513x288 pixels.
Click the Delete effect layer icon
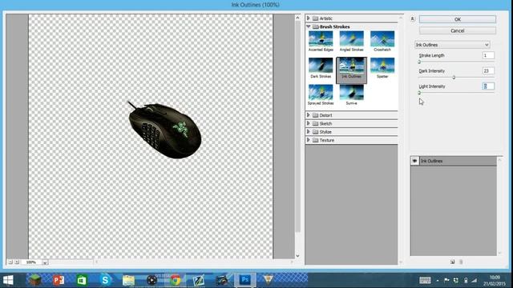tap(461, 262)
